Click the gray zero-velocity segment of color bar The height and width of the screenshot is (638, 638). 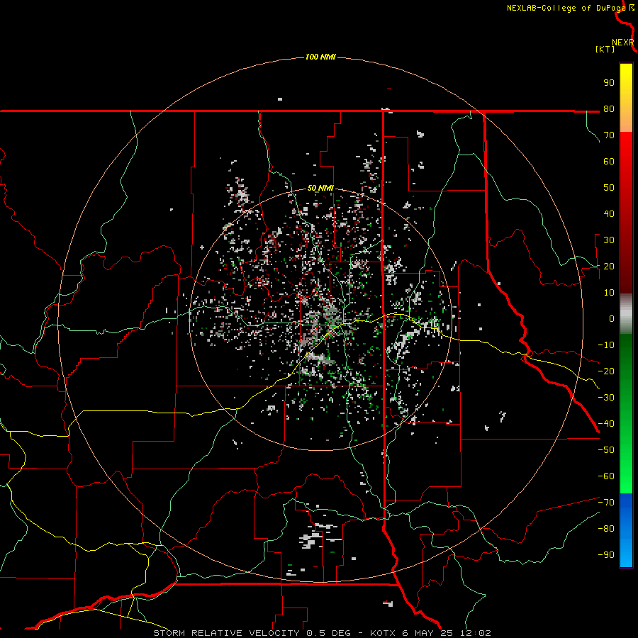pyautogui.click(x=626, y=314)
